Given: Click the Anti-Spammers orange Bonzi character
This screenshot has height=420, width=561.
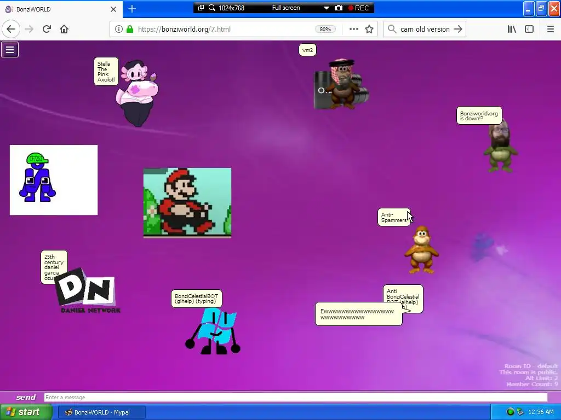Looking at the screenshot, I should coord(421,249).
